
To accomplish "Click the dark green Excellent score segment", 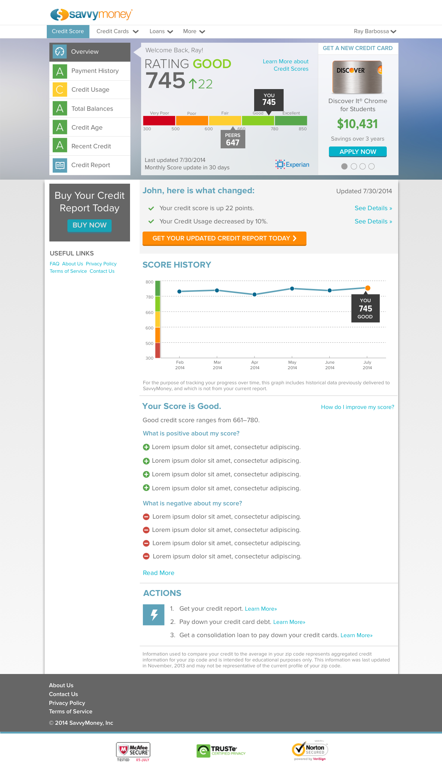I will coord(291,120).
